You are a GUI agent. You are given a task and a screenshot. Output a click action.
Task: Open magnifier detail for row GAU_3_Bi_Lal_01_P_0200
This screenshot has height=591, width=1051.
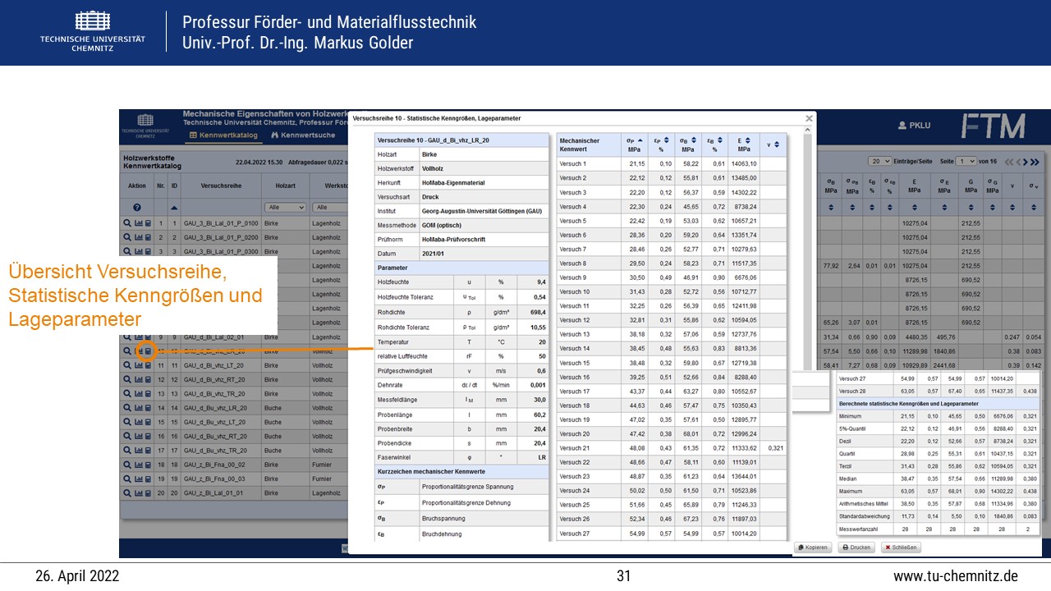(x=127, y=237)
